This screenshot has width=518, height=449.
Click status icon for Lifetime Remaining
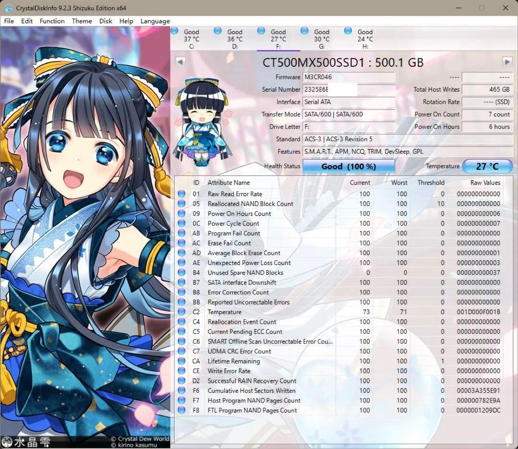[x=181, y=361]
